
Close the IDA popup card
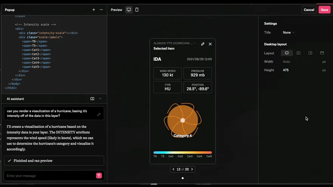click(x=210, y=44)
